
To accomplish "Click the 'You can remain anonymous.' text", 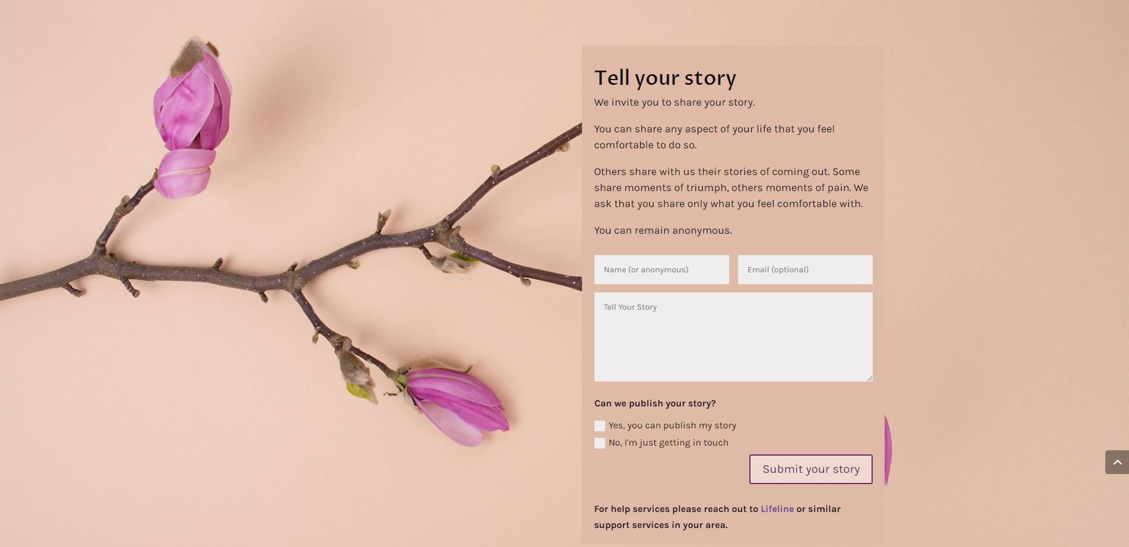I will 663,230.
